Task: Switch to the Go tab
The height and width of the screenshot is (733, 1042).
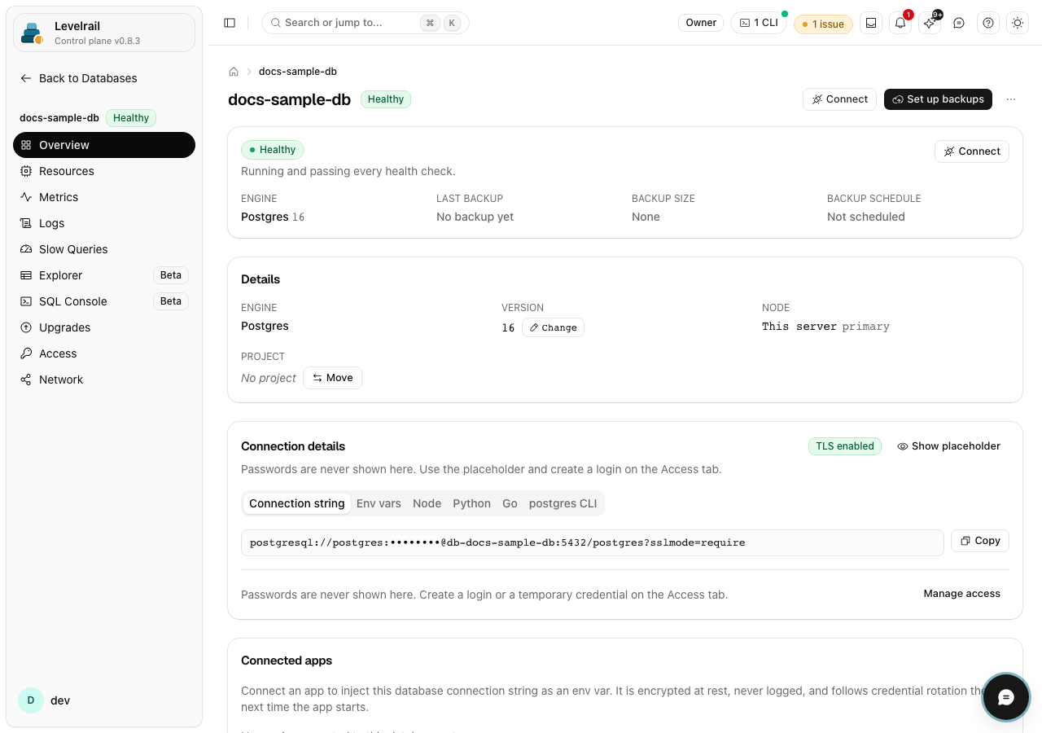Action: coord(510,503)
